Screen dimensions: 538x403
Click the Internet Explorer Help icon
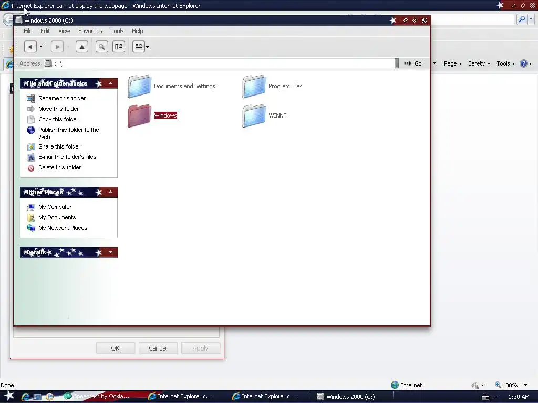coord(524,63)
